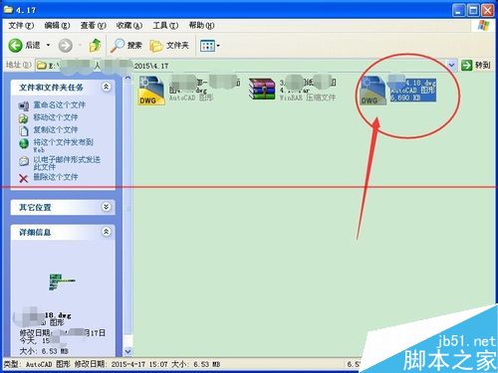498x373 pixels.
Task: Open the 搜索 search pane
Action: (126, 46)
